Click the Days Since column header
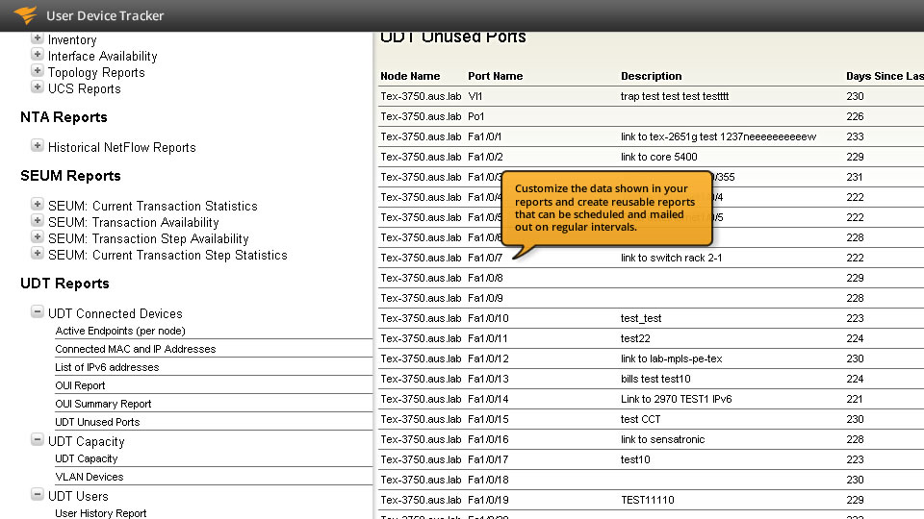This screenshot has width=924, height=519. tap(885, 76)
